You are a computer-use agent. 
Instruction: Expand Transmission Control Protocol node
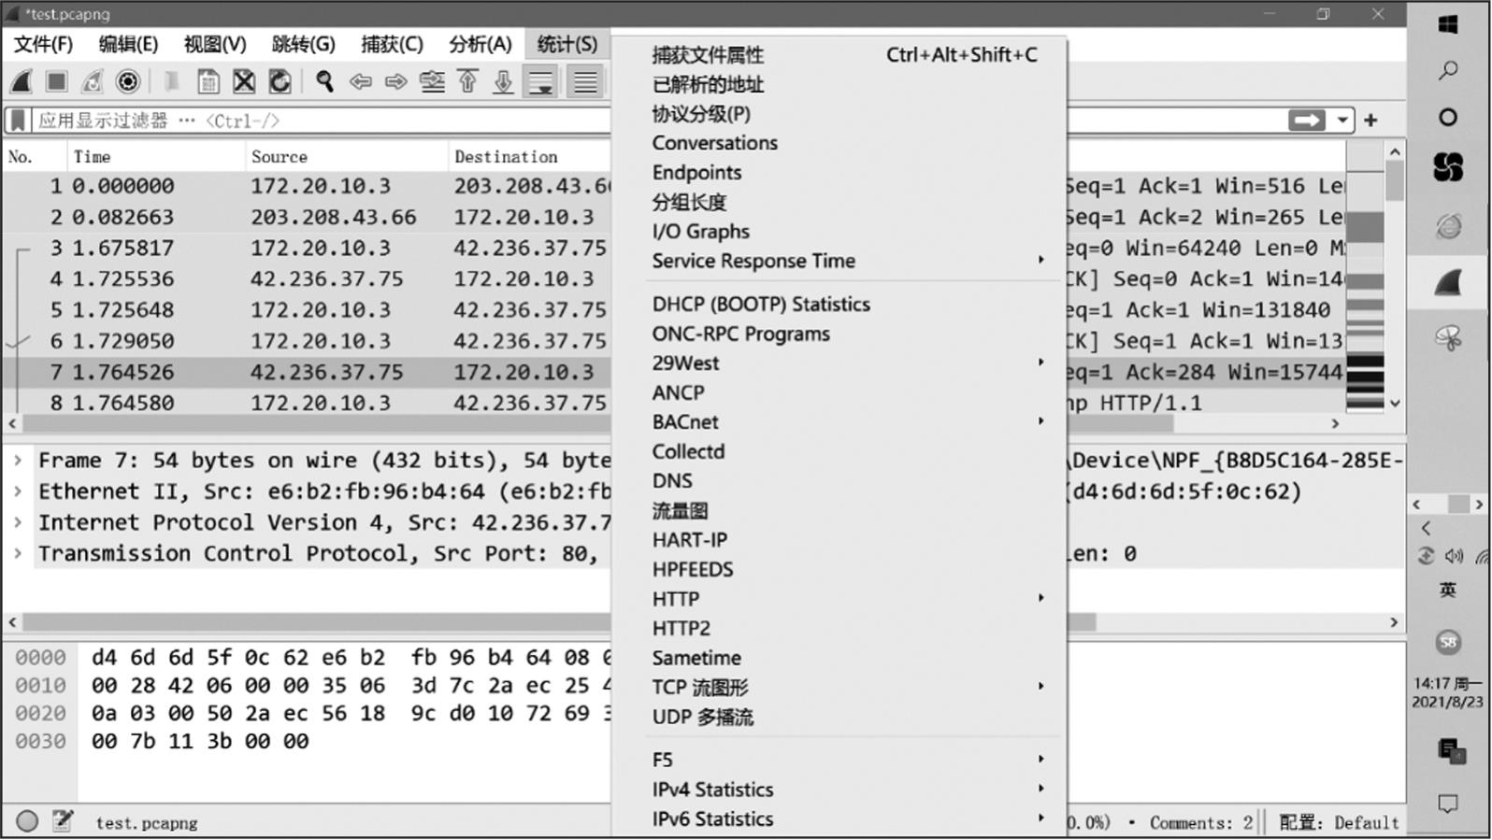(x=18, y=553)
